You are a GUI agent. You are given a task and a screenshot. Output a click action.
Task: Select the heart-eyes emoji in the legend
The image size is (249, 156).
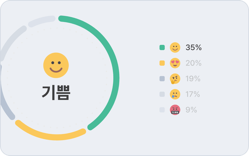175,63
